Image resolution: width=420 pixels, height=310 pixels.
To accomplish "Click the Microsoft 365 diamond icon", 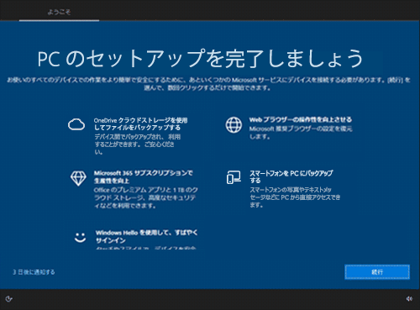I will tap(78, 178).
